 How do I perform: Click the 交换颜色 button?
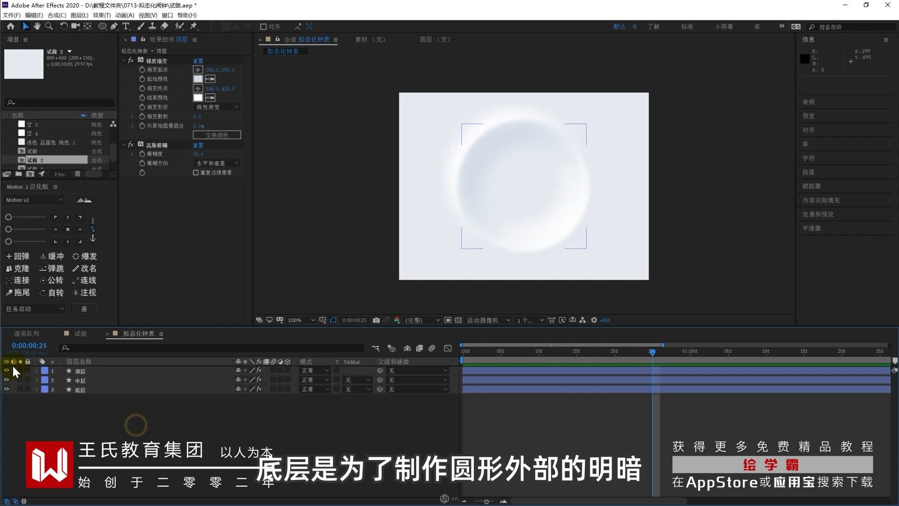pyautogui.click(x=217, y=135)
